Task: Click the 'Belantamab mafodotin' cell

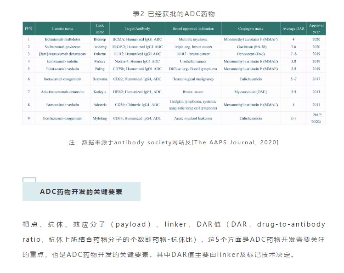Action: [62, 39]
